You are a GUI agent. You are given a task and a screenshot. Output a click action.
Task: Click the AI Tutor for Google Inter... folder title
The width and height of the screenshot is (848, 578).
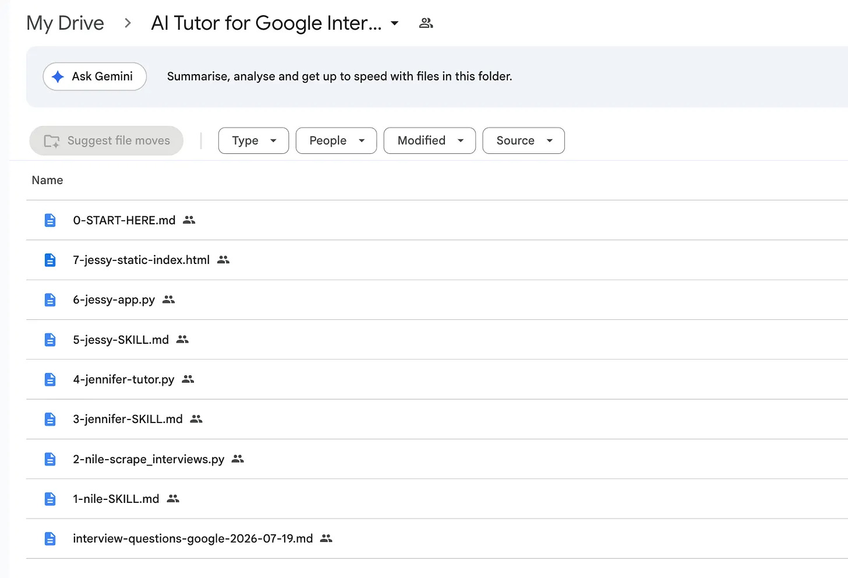[266, 23]
